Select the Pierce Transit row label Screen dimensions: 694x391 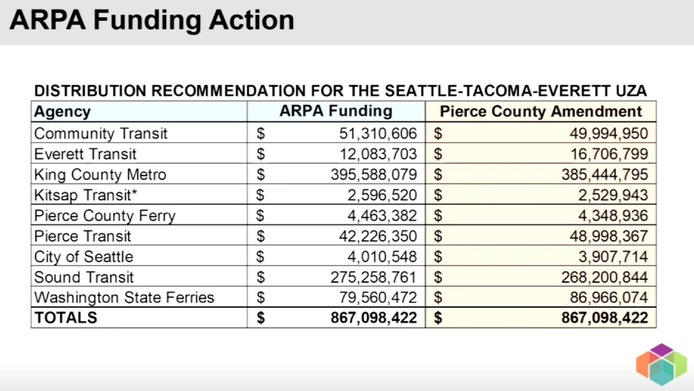[83, 236]
